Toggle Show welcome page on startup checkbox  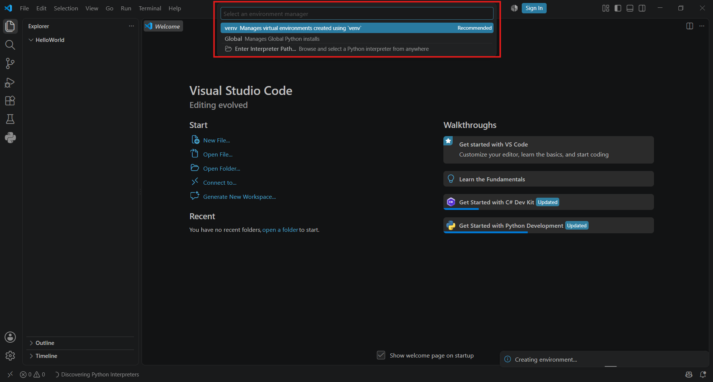[381, 355]
